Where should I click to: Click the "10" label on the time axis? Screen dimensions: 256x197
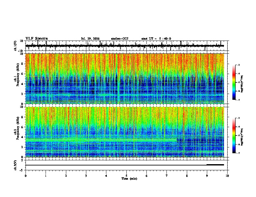(227, 175)
